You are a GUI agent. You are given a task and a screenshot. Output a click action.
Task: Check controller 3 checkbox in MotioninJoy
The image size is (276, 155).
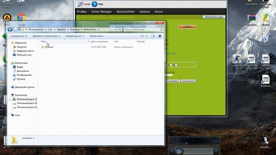tap(171, 65)
